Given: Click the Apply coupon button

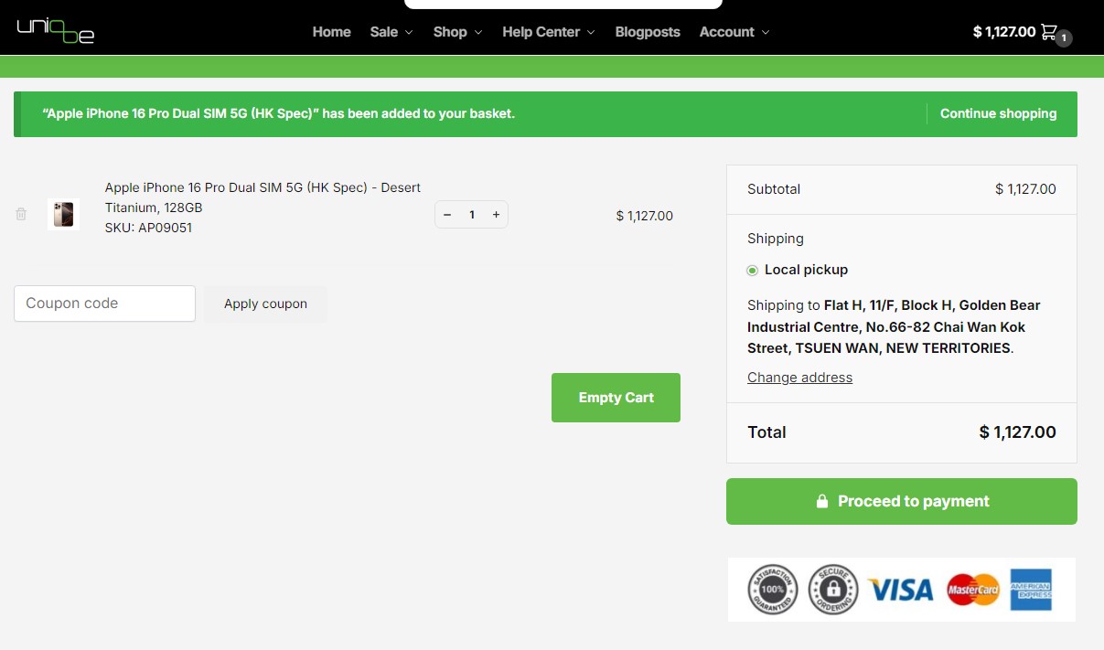Looking at the screenshot, I should click(265, 304).
